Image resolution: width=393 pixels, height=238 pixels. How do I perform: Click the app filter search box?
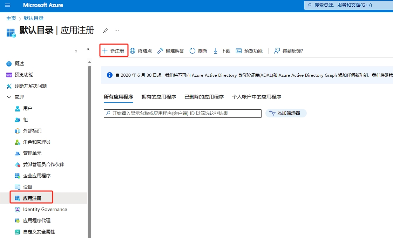[182, 114]
